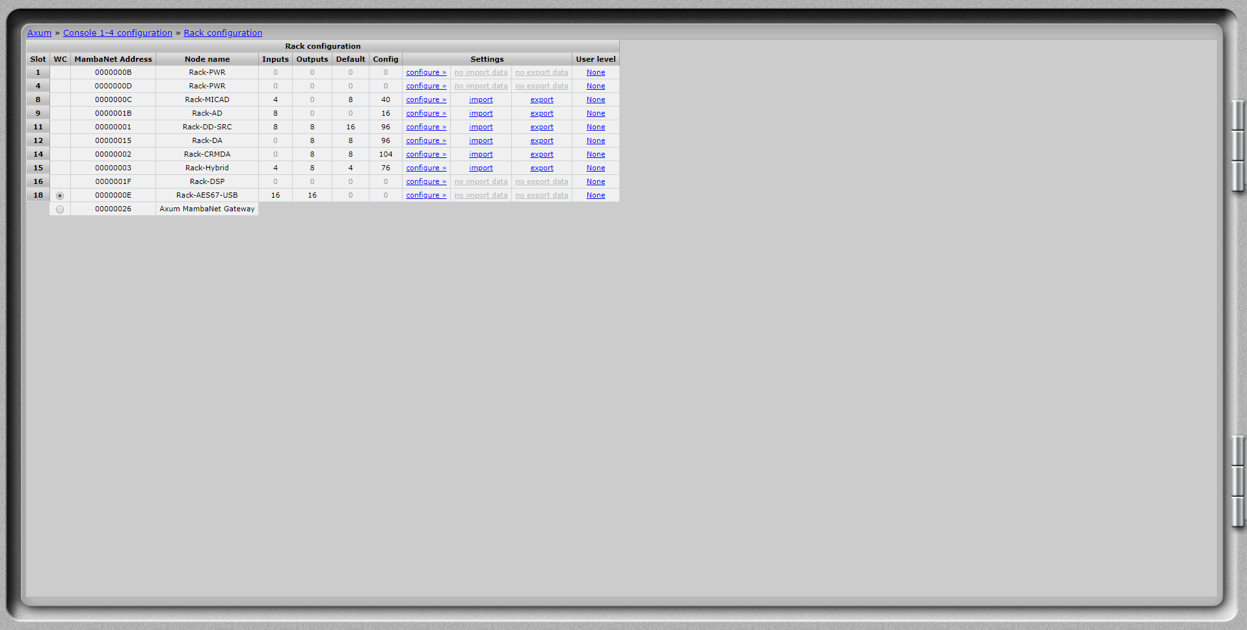Set user level for Rack-PWR slot 4

point(595,86)
